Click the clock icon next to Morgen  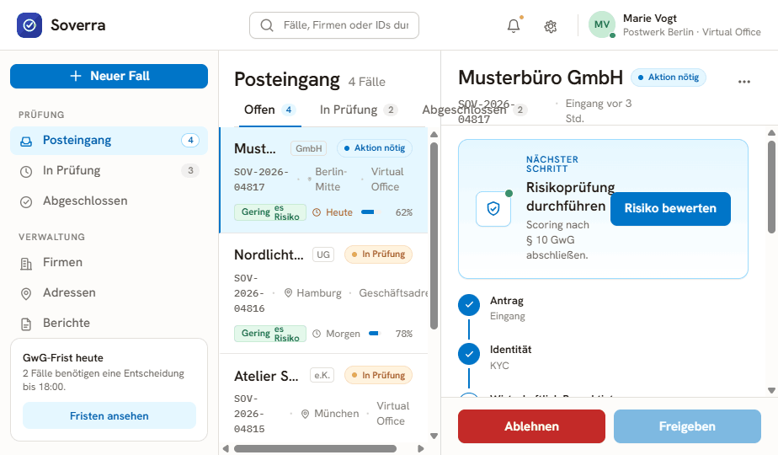point(317,334)
